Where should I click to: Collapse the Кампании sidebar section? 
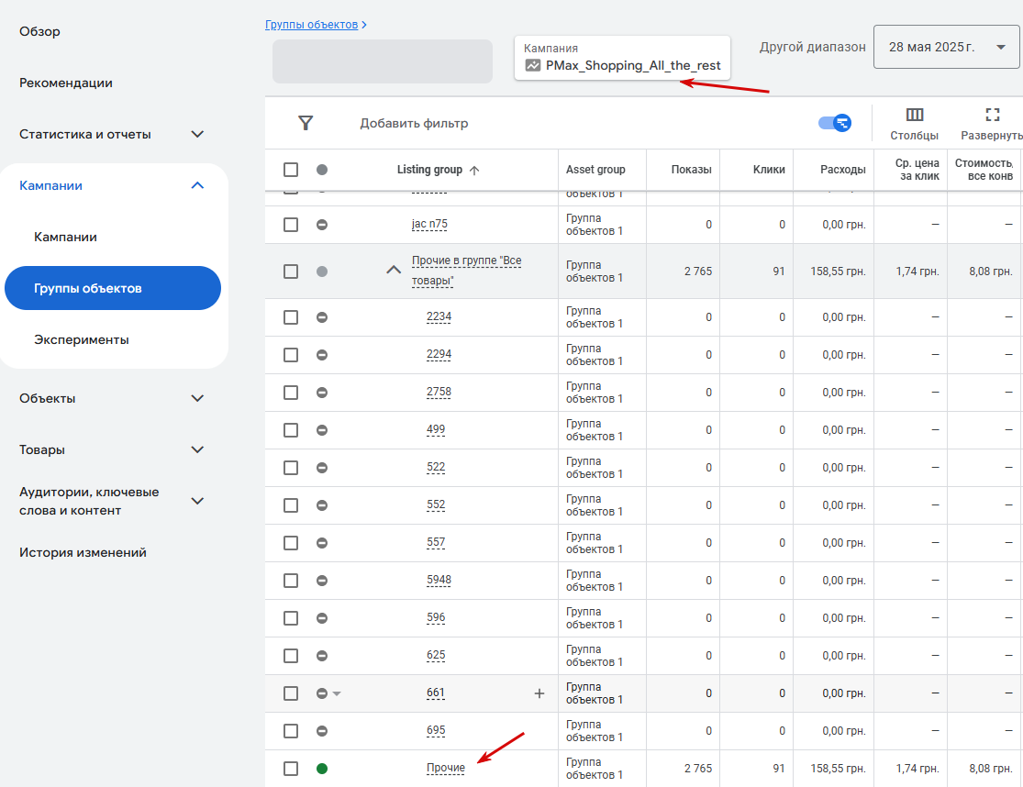[197, 185]
